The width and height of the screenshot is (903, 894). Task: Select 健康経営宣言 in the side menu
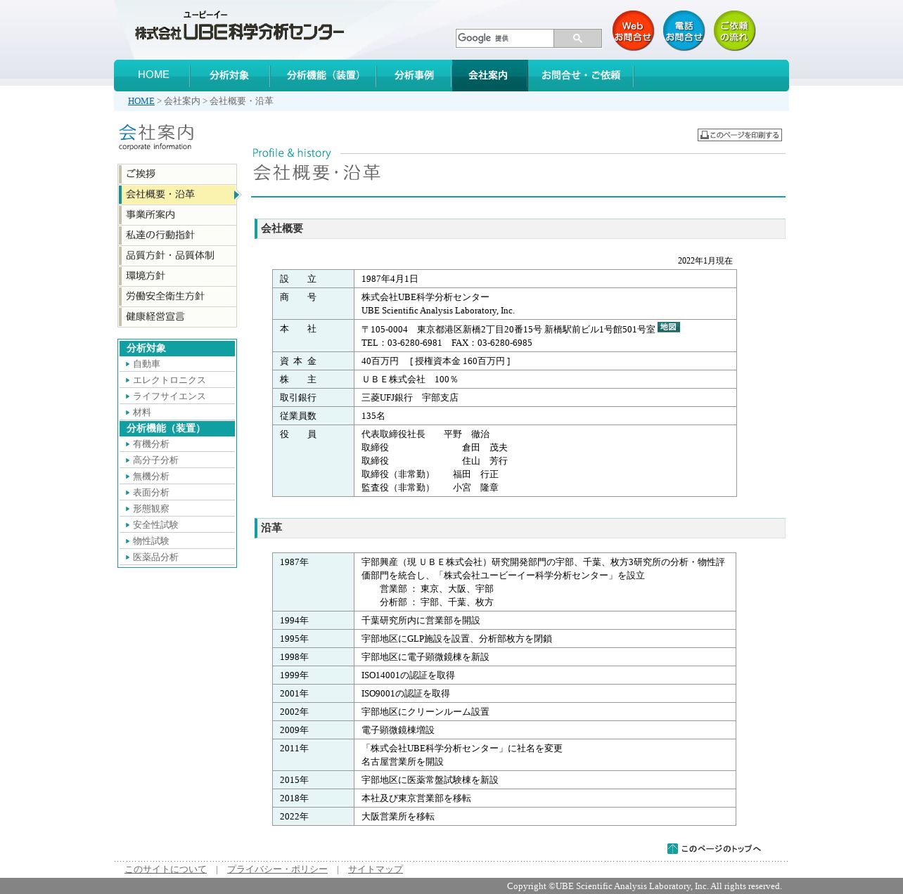pyautogui.click(x=177, y=317)
